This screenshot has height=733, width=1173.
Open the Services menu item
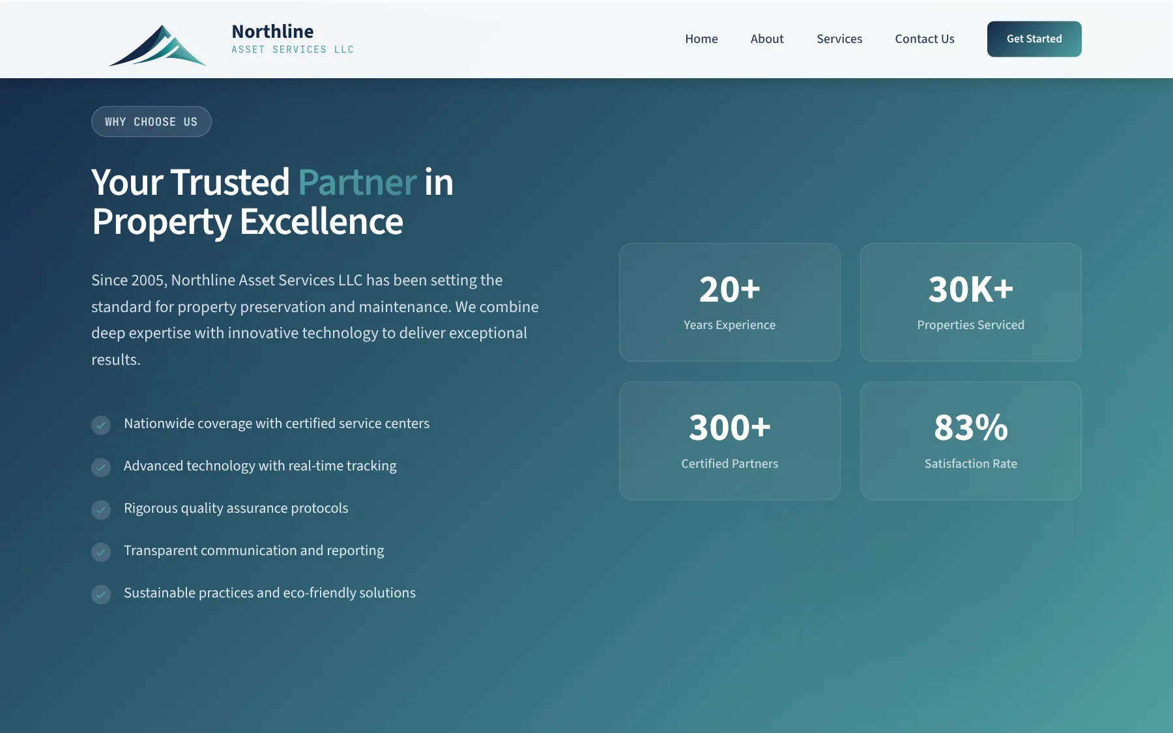(839, 39)
